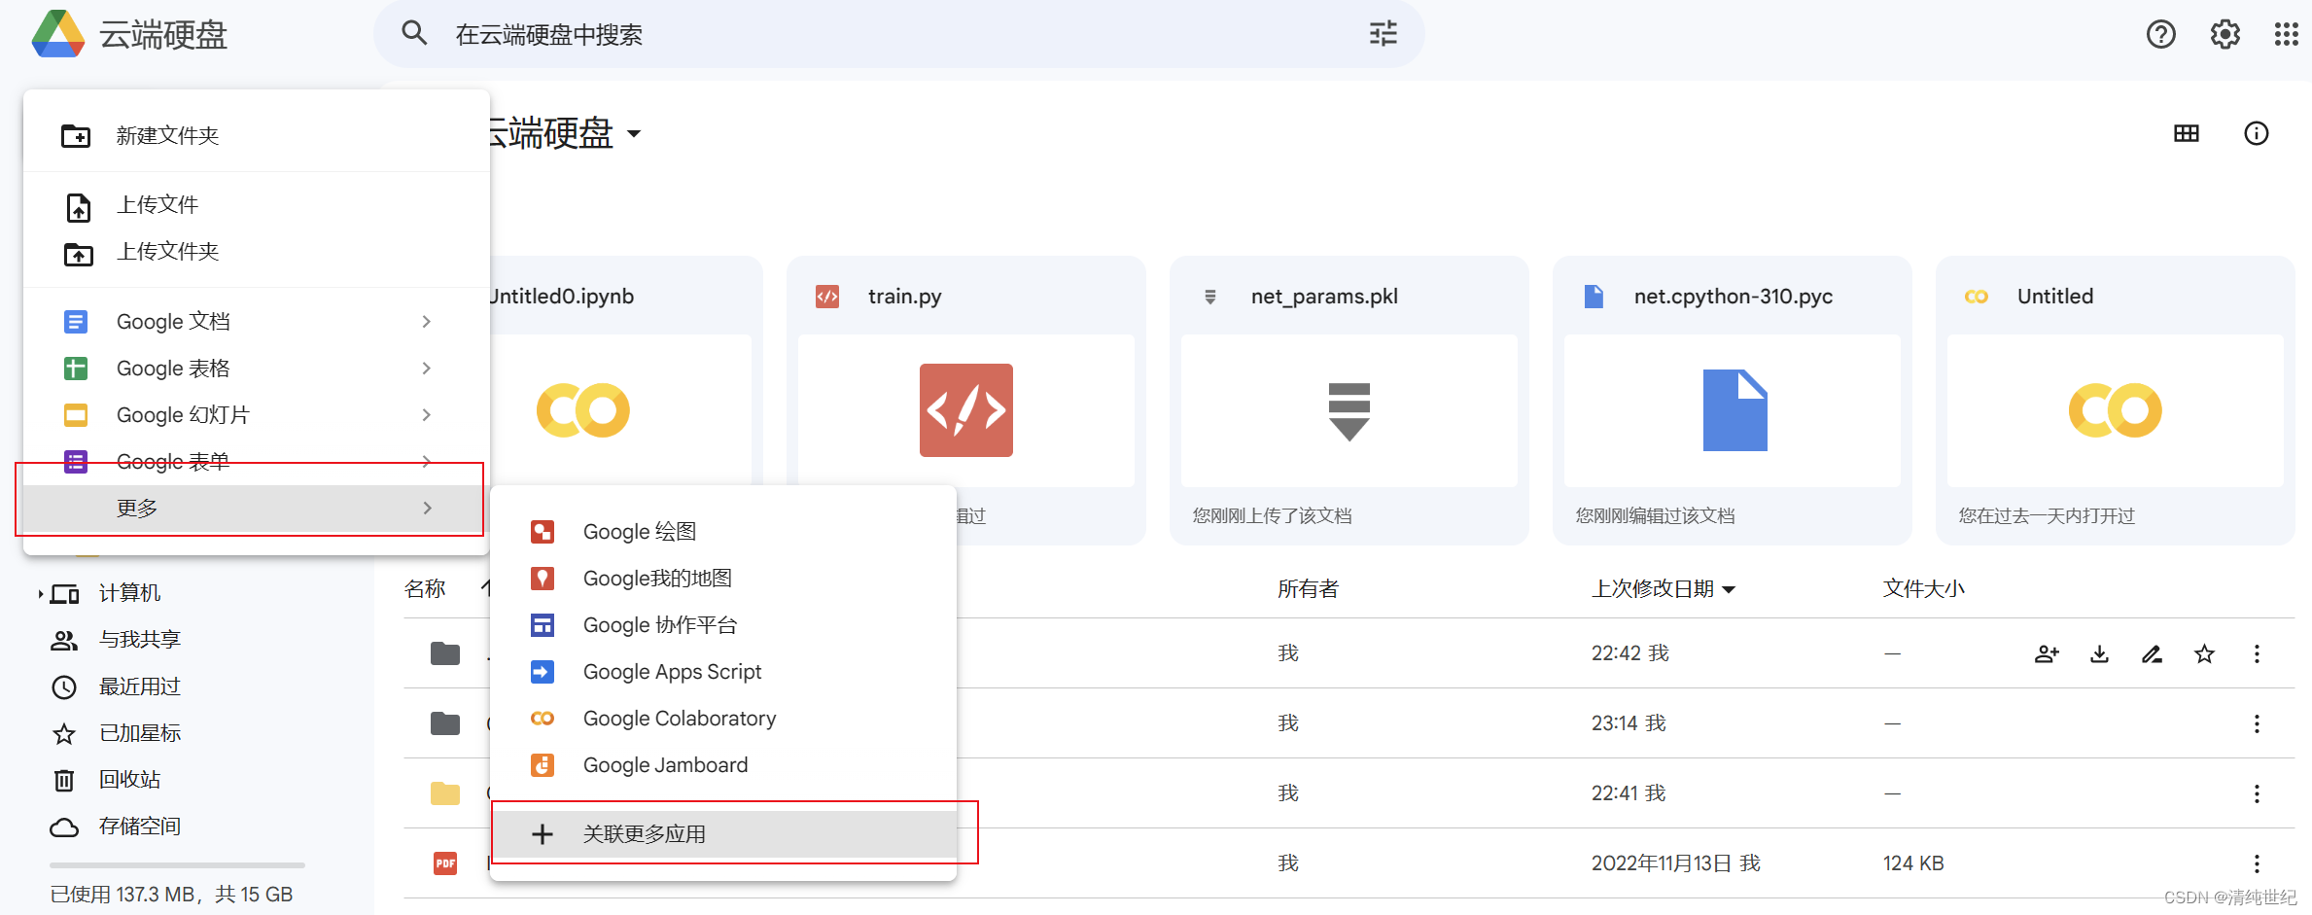The width and height of the screenshot is (2312, 915).
Task: Click the yellow folder icon in 22:41 row
Action: [x=445, y=793]
